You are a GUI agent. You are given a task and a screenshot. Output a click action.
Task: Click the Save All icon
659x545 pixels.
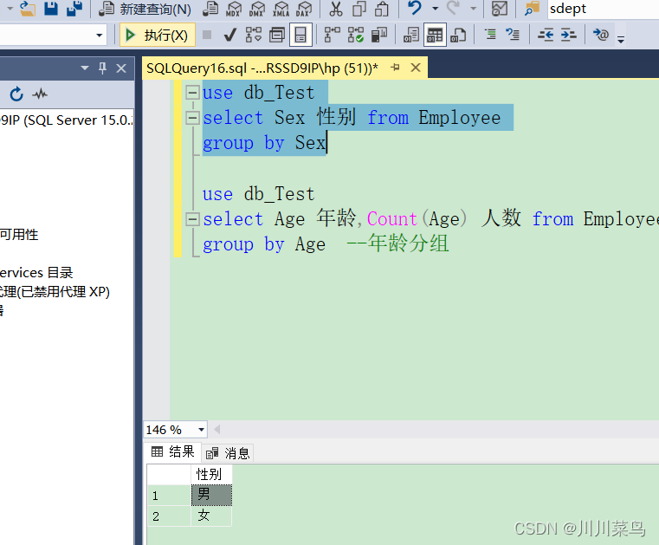(x=74, y=9)
